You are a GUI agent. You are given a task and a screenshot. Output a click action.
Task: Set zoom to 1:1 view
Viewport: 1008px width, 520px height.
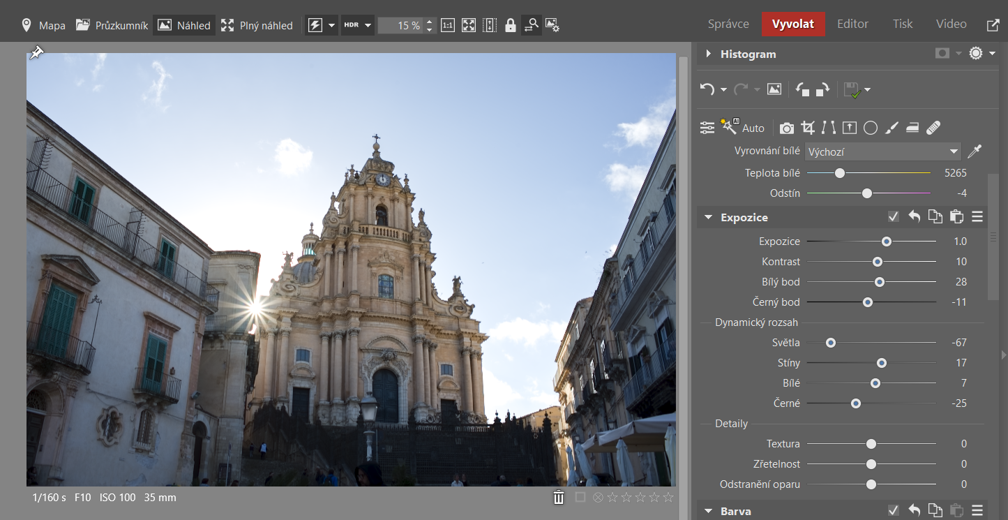click(448, 25)
